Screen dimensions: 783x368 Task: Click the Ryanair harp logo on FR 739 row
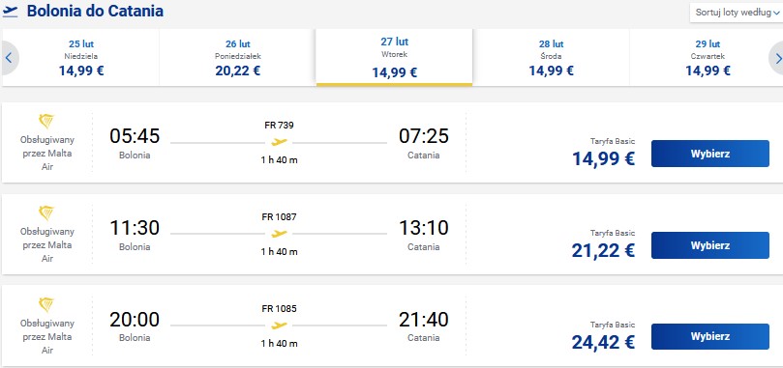(45, 121)
